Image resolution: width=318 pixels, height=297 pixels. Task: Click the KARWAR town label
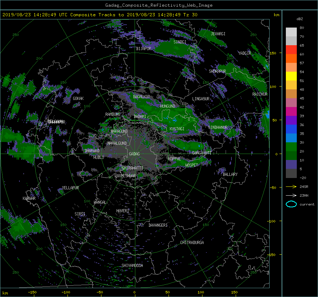pyautogui.click(x=29, y=198)
